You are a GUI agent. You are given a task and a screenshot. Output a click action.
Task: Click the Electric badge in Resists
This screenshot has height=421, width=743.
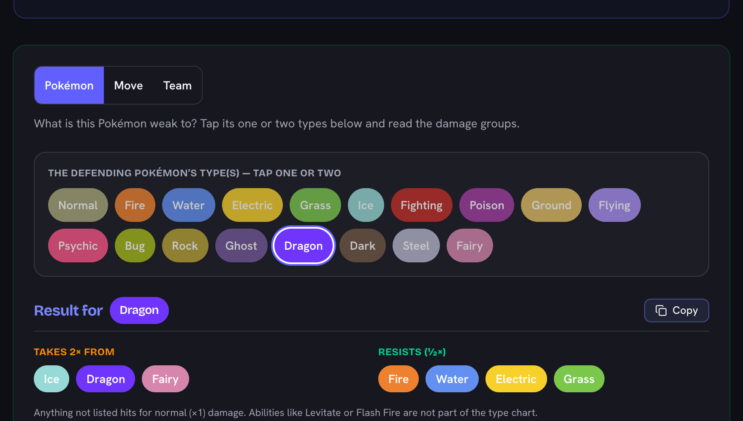[516, 379]
